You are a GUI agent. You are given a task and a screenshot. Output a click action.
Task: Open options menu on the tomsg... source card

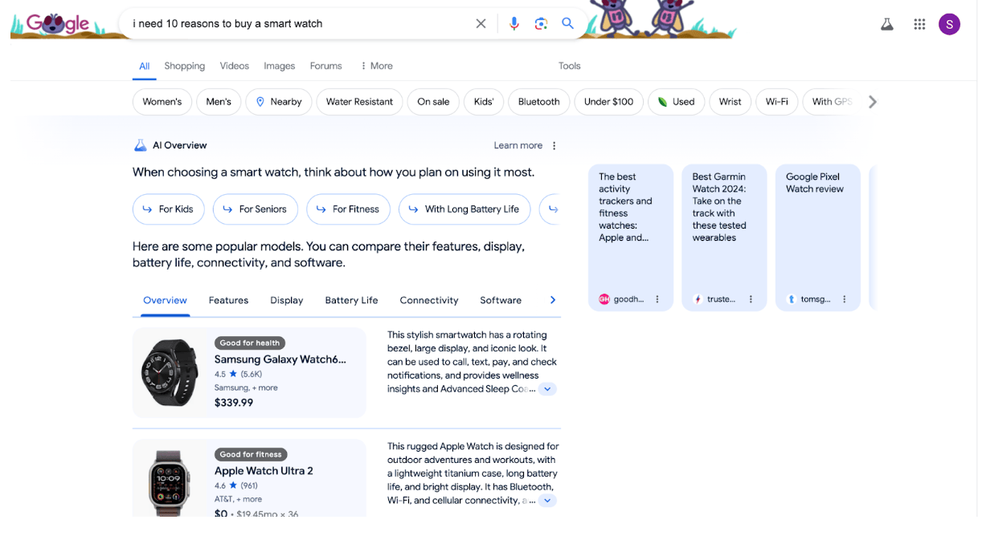[x=844, y=299]
